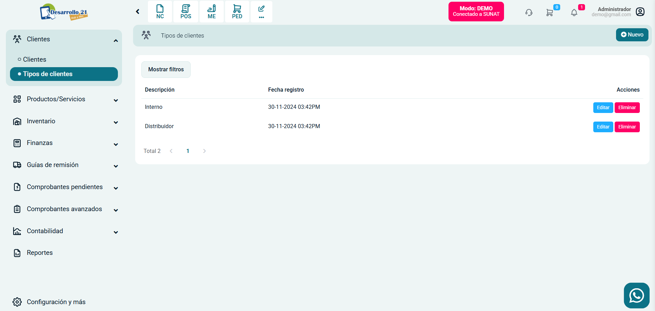Collapse the sidebar with the back arrow
This screenshot has height=311, width=655.
point(138,12)
